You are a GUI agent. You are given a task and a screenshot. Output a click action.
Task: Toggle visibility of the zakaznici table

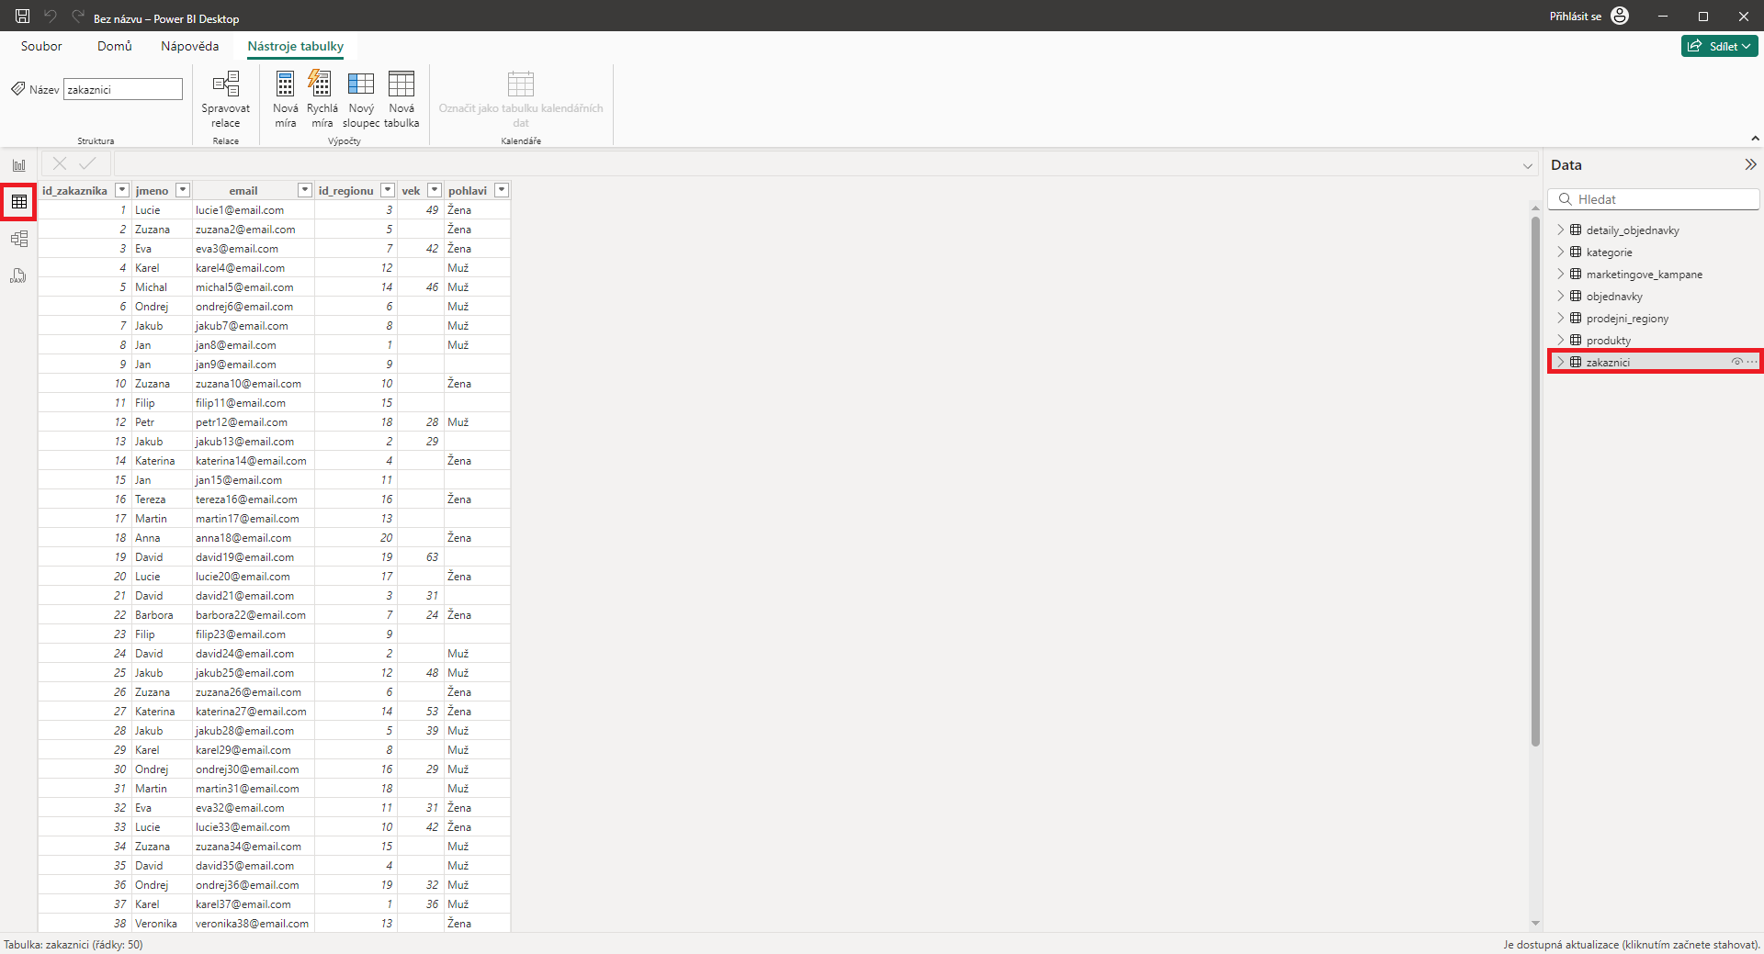click(1737, 361)
